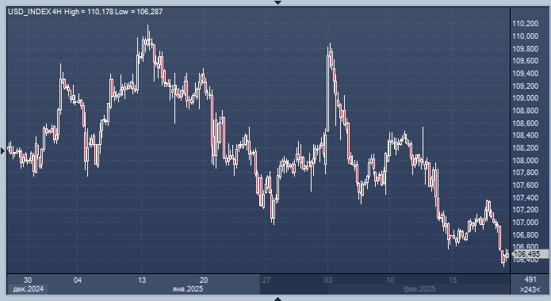Select date marker 27 on time axis
Viewport: 551px width, 301px height.
pos(266,280)
